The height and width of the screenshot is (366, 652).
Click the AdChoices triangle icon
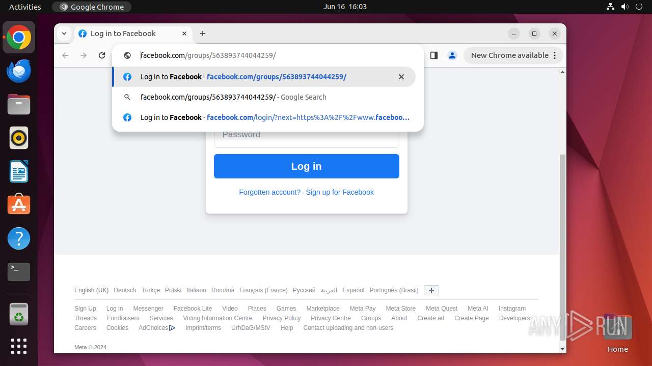(x=172, y=328)
